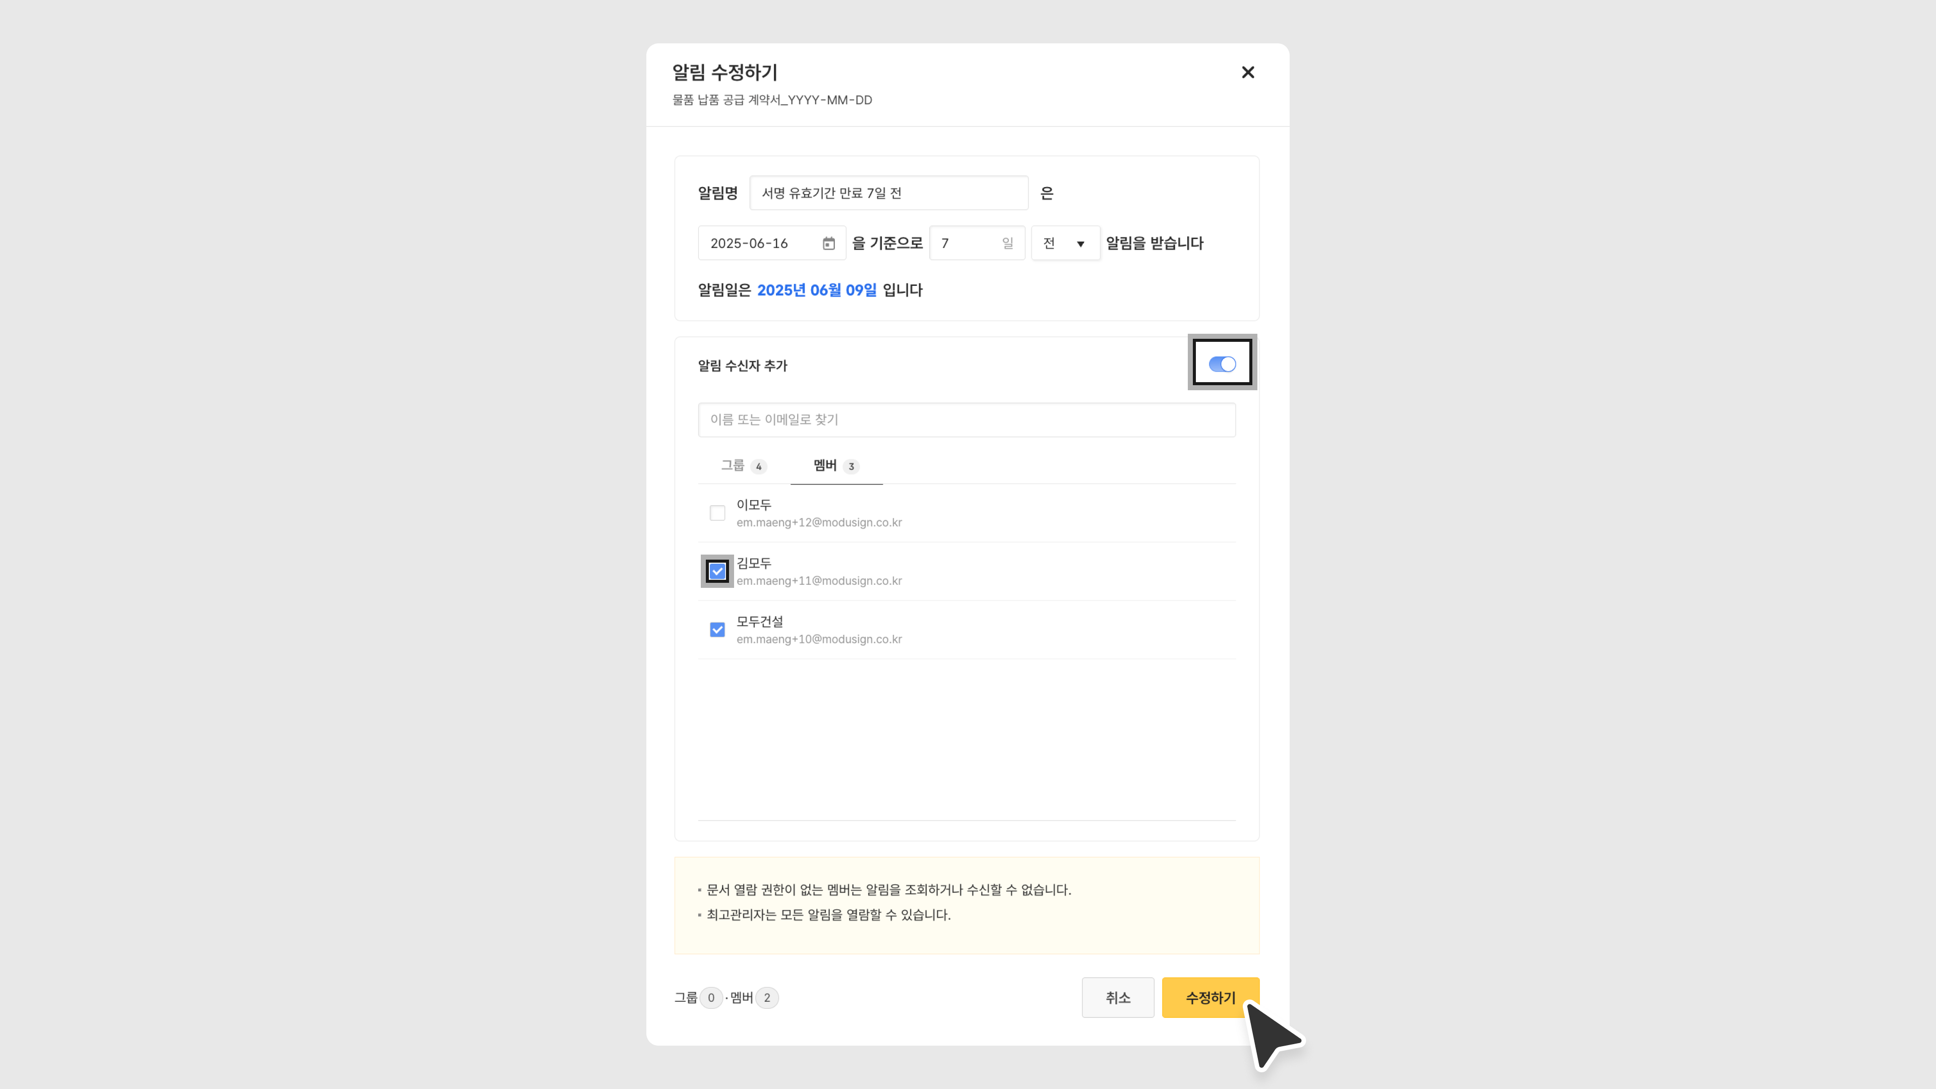Open the calendar icon in date field

tap(828, 244)
